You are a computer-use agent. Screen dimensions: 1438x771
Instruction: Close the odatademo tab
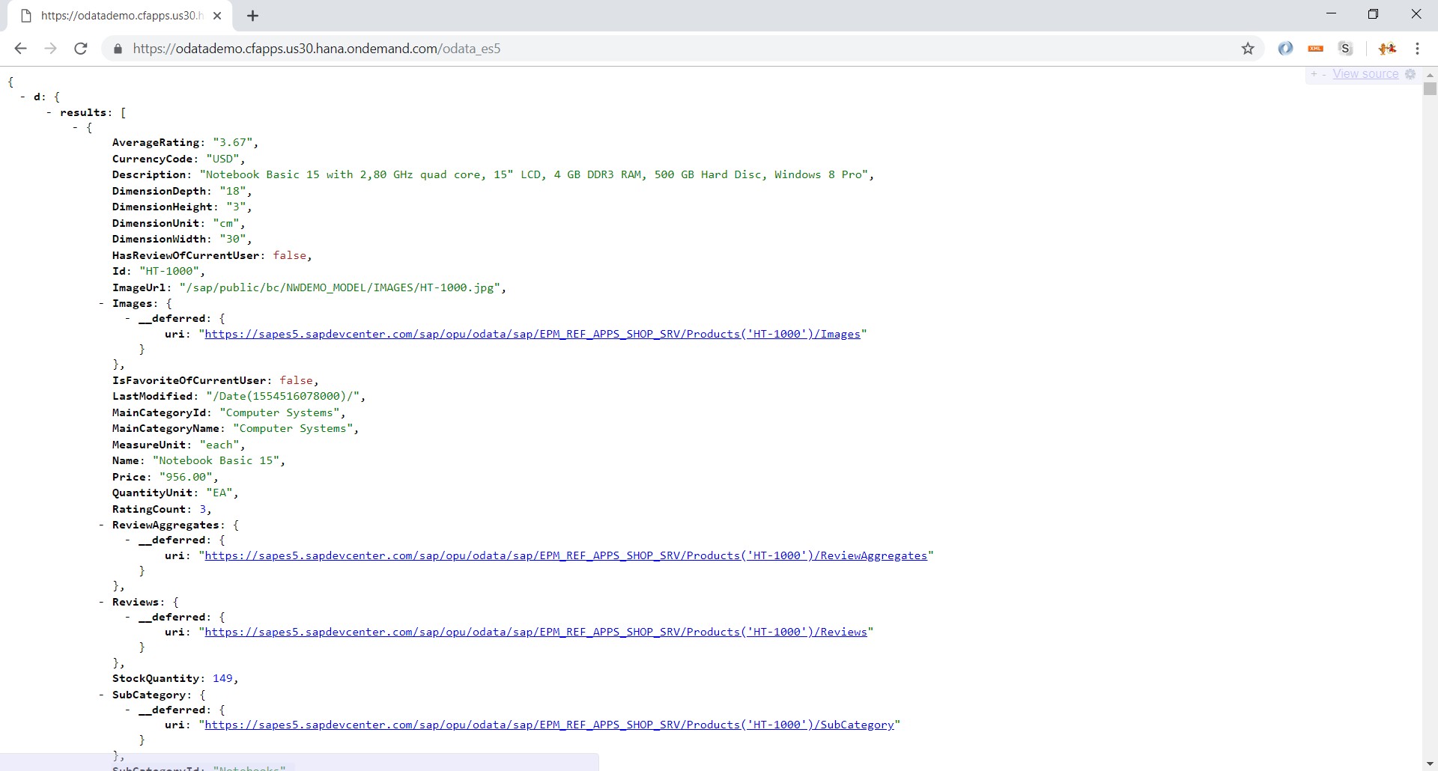pos(217,16)
